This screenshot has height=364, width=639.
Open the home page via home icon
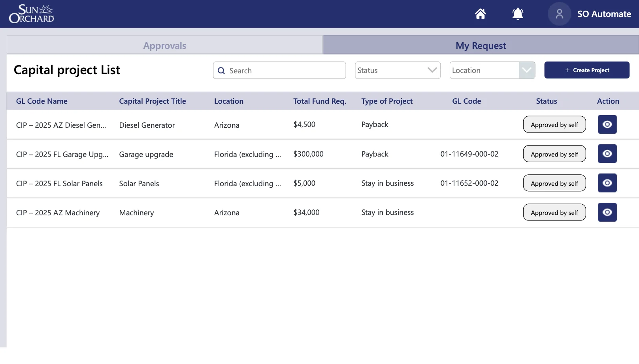point(480,14)
